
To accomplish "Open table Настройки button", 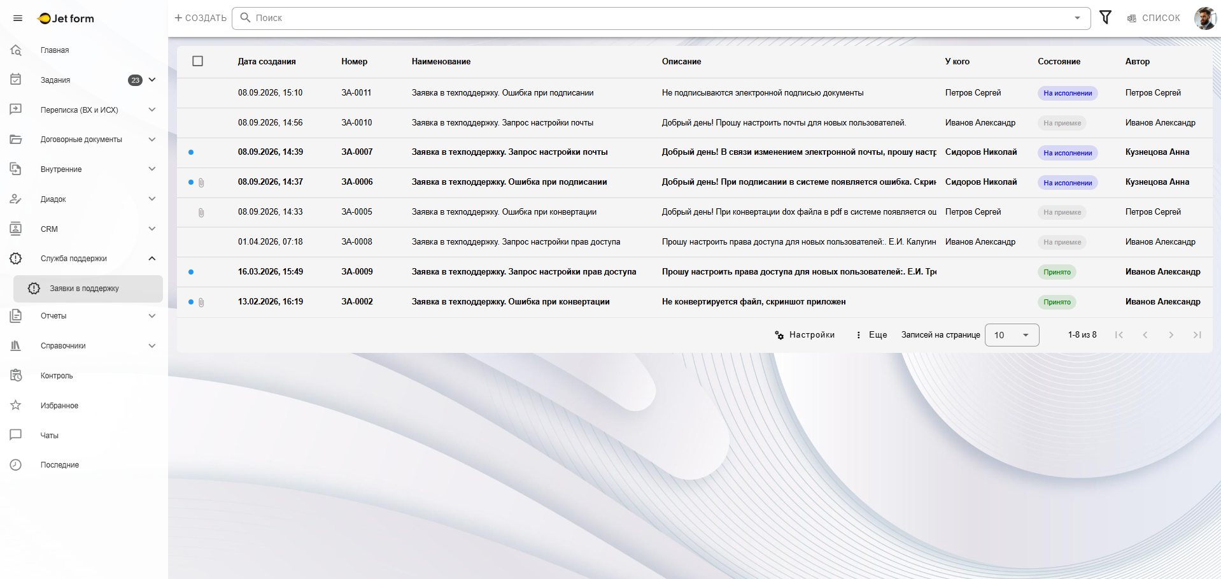I will [805, 335].
